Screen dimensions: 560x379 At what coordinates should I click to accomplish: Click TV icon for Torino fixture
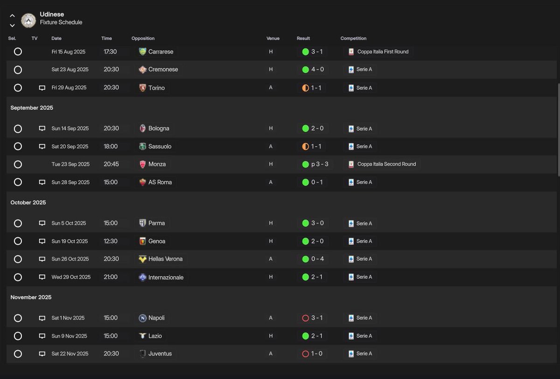point(42,88)
